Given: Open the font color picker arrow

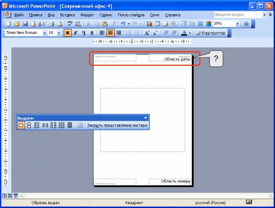Looking at the screenshot, I should tap(190, 33).
